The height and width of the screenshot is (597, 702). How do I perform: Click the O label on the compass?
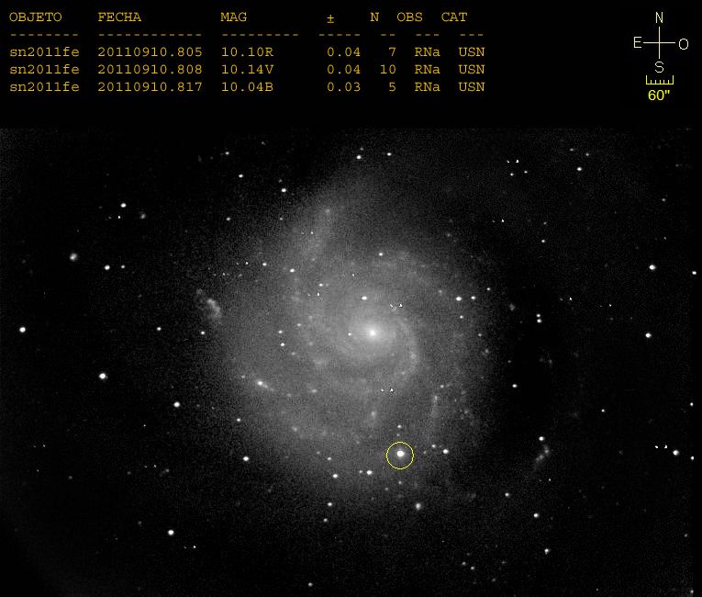click(x=684, y=44)
